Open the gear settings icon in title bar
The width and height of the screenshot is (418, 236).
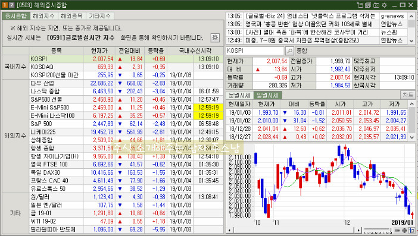(384, 5)
